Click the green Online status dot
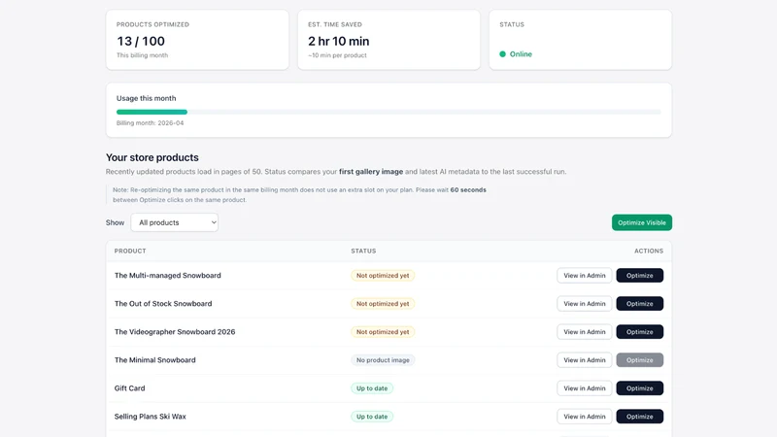 click(x=502, y=54)
